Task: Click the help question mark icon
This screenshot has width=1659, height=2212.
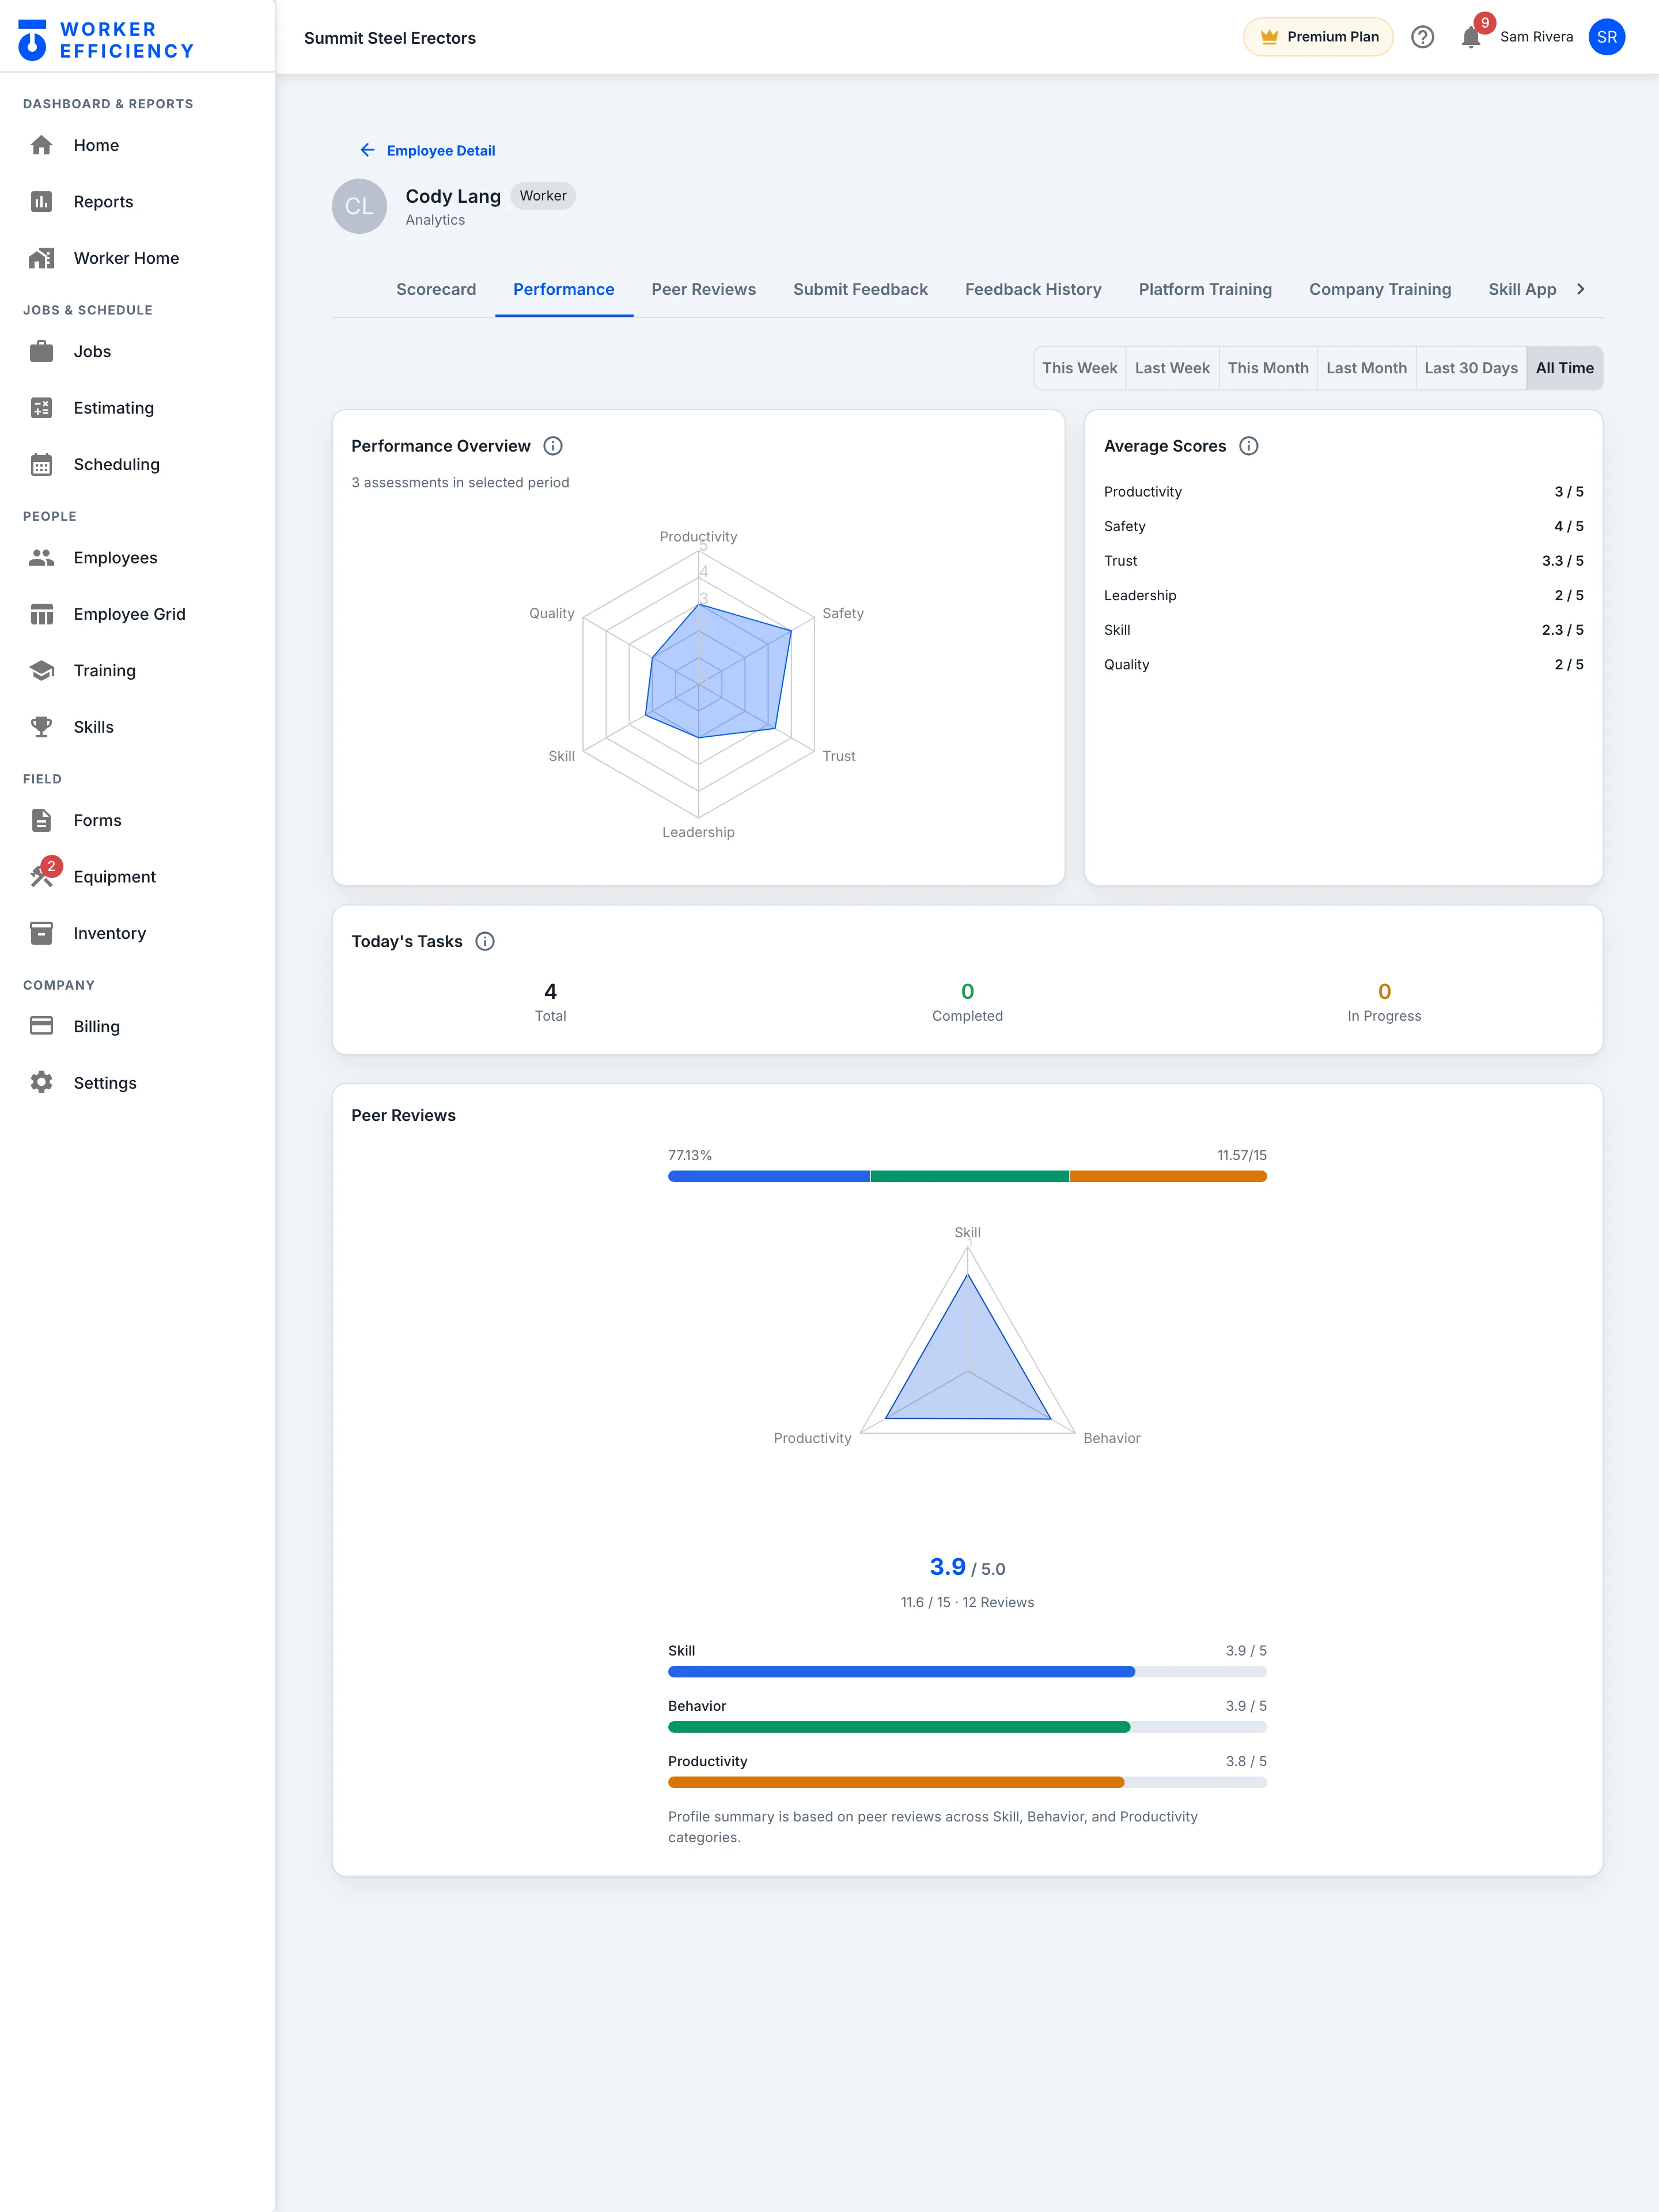Action: (1422, 37)
